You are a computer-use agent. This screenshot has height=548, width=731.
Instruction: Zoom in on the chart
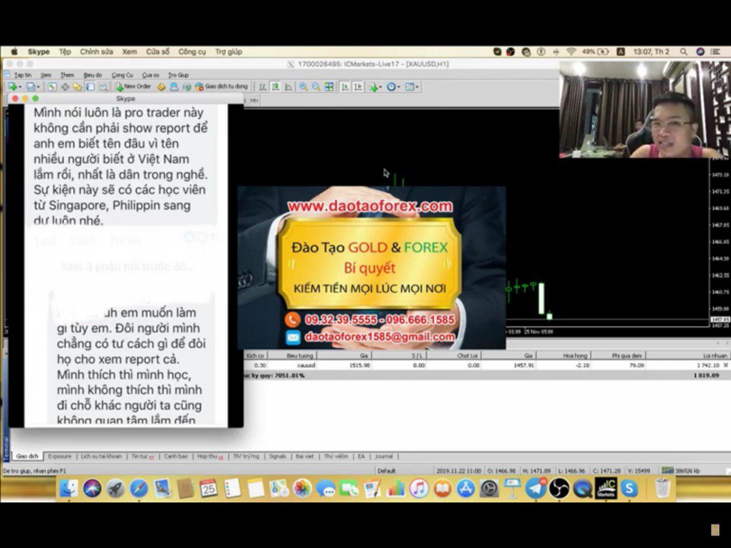[303, 86]
